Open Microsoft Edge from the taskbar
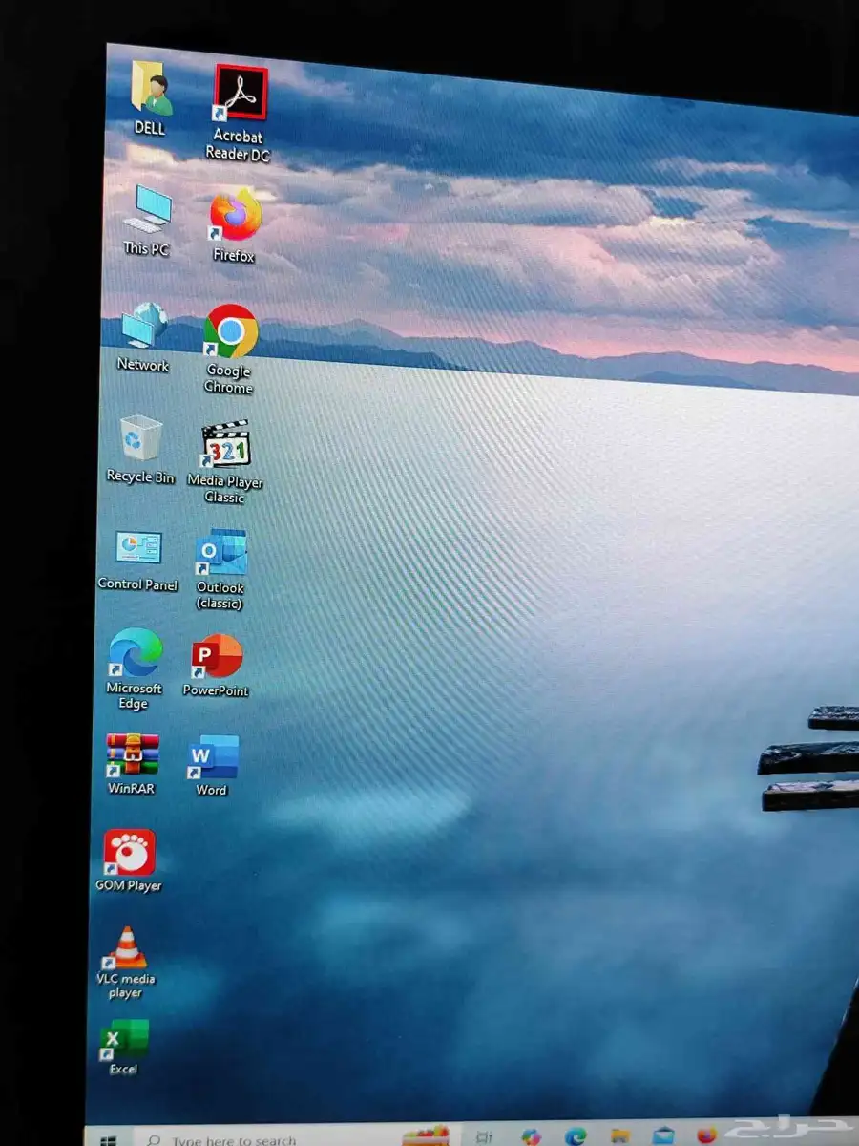Viewport: 859px width, 1146px height. click(x=576, y=1136)
